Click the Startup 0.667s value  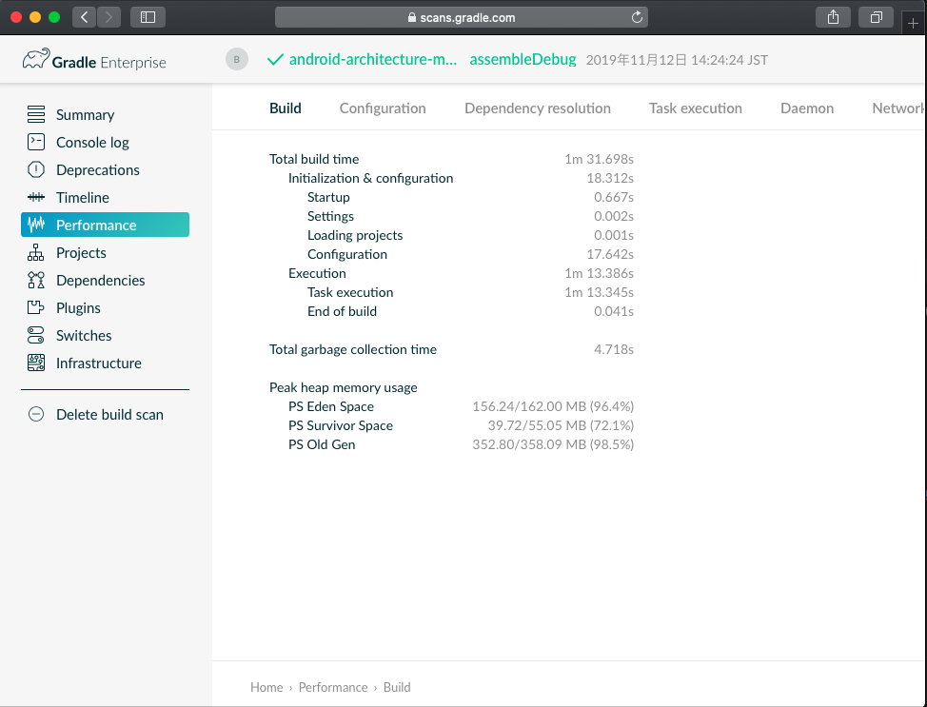(x=614, y=197)
